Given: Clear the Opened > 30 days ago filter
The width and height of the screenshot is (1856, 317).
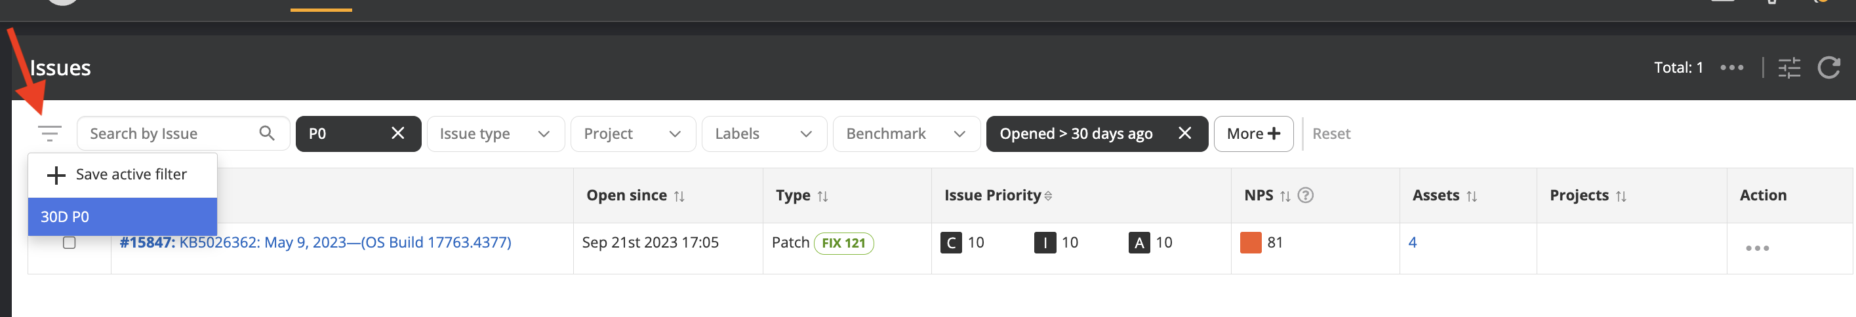Looking at the screenshot, I should click(x=1184, y=134).
